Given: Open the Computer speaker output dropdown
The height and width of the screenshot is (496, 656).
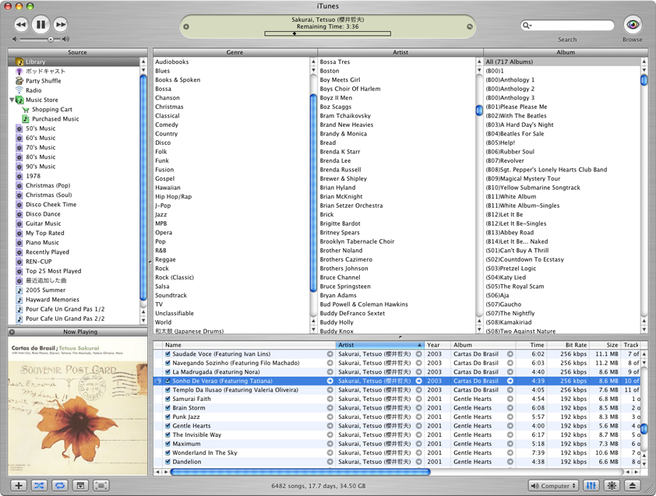Looking at the screenshot, I should (x=553, y=486).
